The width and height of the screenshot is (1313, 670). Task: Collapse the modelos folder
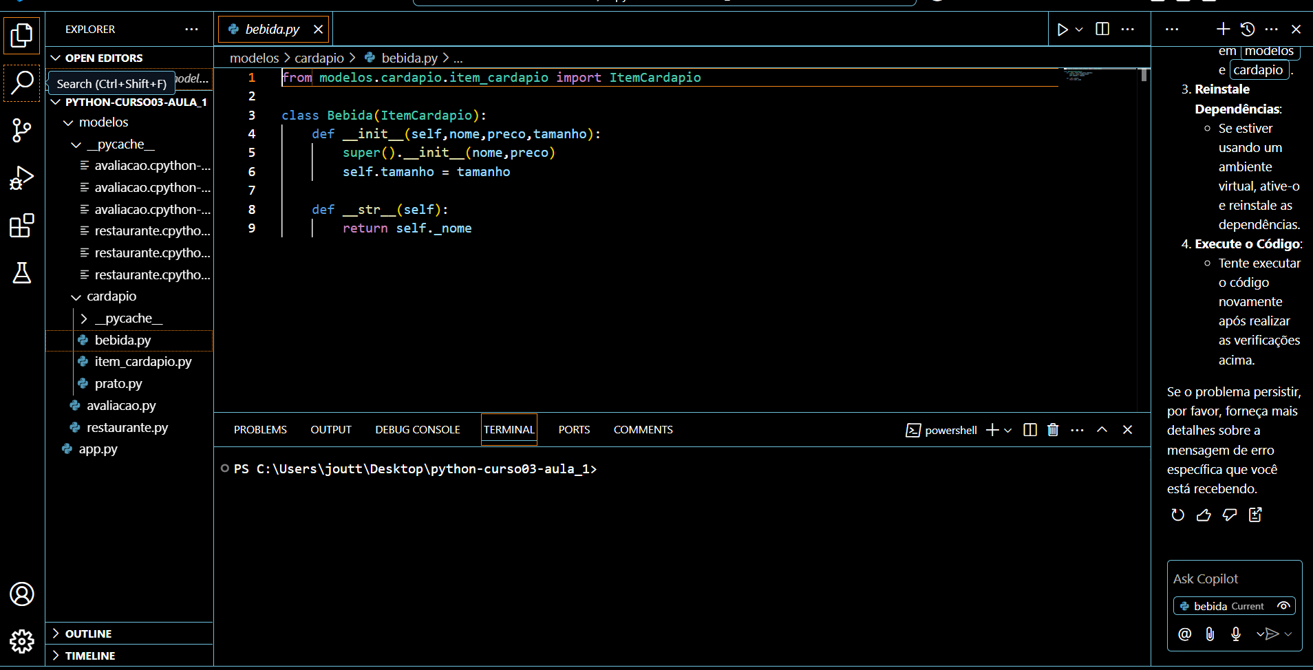[x=129, y=122]
